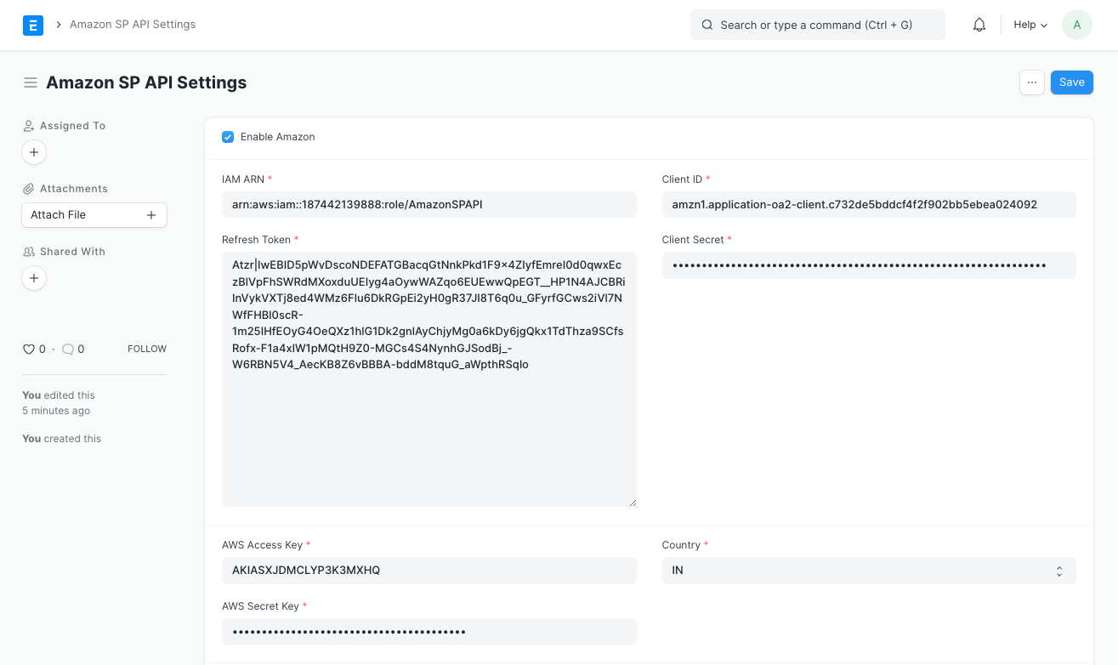The height and width of the screenshot is (665, 1118).
Task: Select Amazon SP API Settings in the breadcrumb
Action: (133, 25)
